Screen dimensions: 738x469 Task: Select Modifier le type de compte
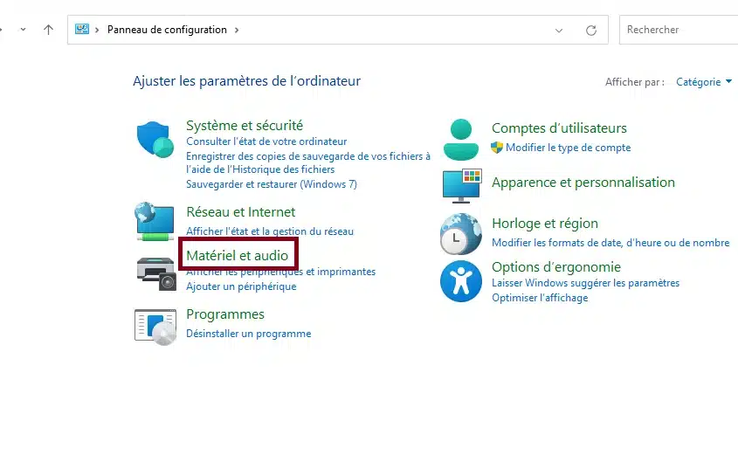[568, 148]
